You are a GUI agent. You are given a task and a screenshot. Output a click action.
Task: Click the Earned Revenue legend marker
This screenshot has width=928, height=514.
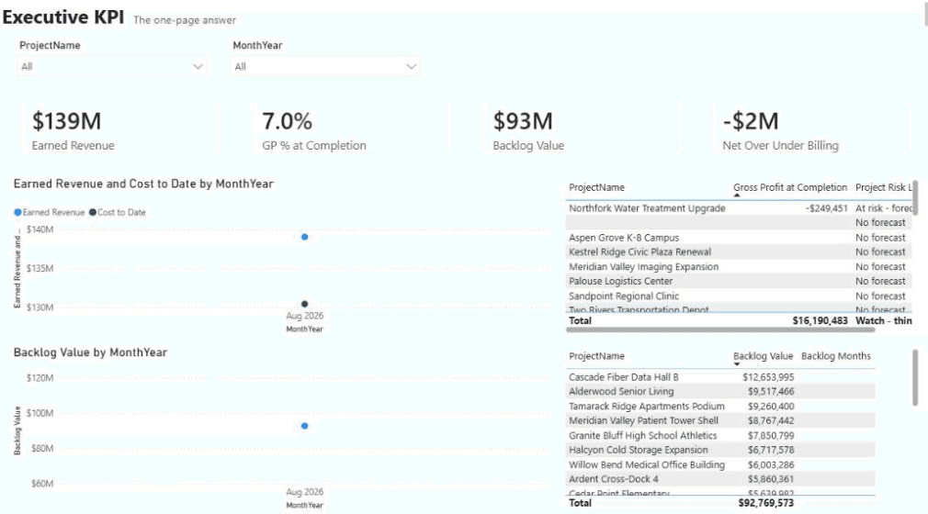pyautogui.click(x=17, y=212)
